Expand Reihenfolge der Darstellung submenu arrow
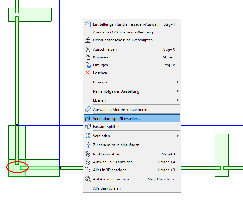 coord(178,91)
